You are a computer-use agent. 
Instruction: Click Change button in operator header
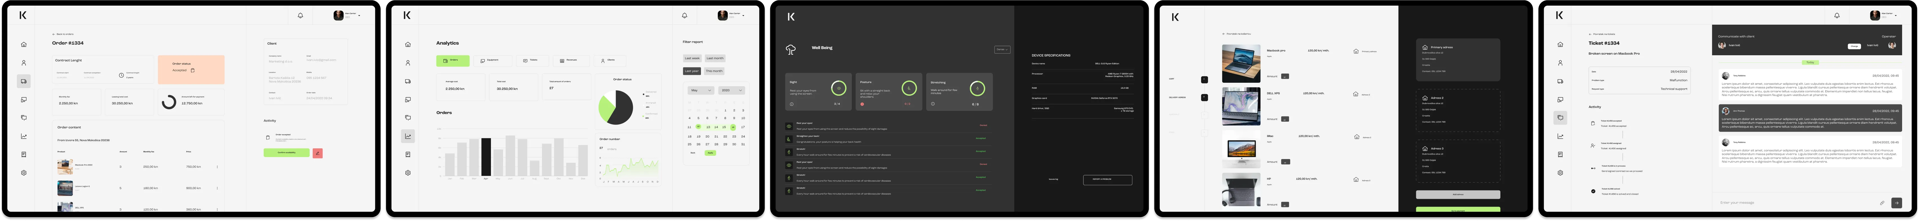[1854, 46]
